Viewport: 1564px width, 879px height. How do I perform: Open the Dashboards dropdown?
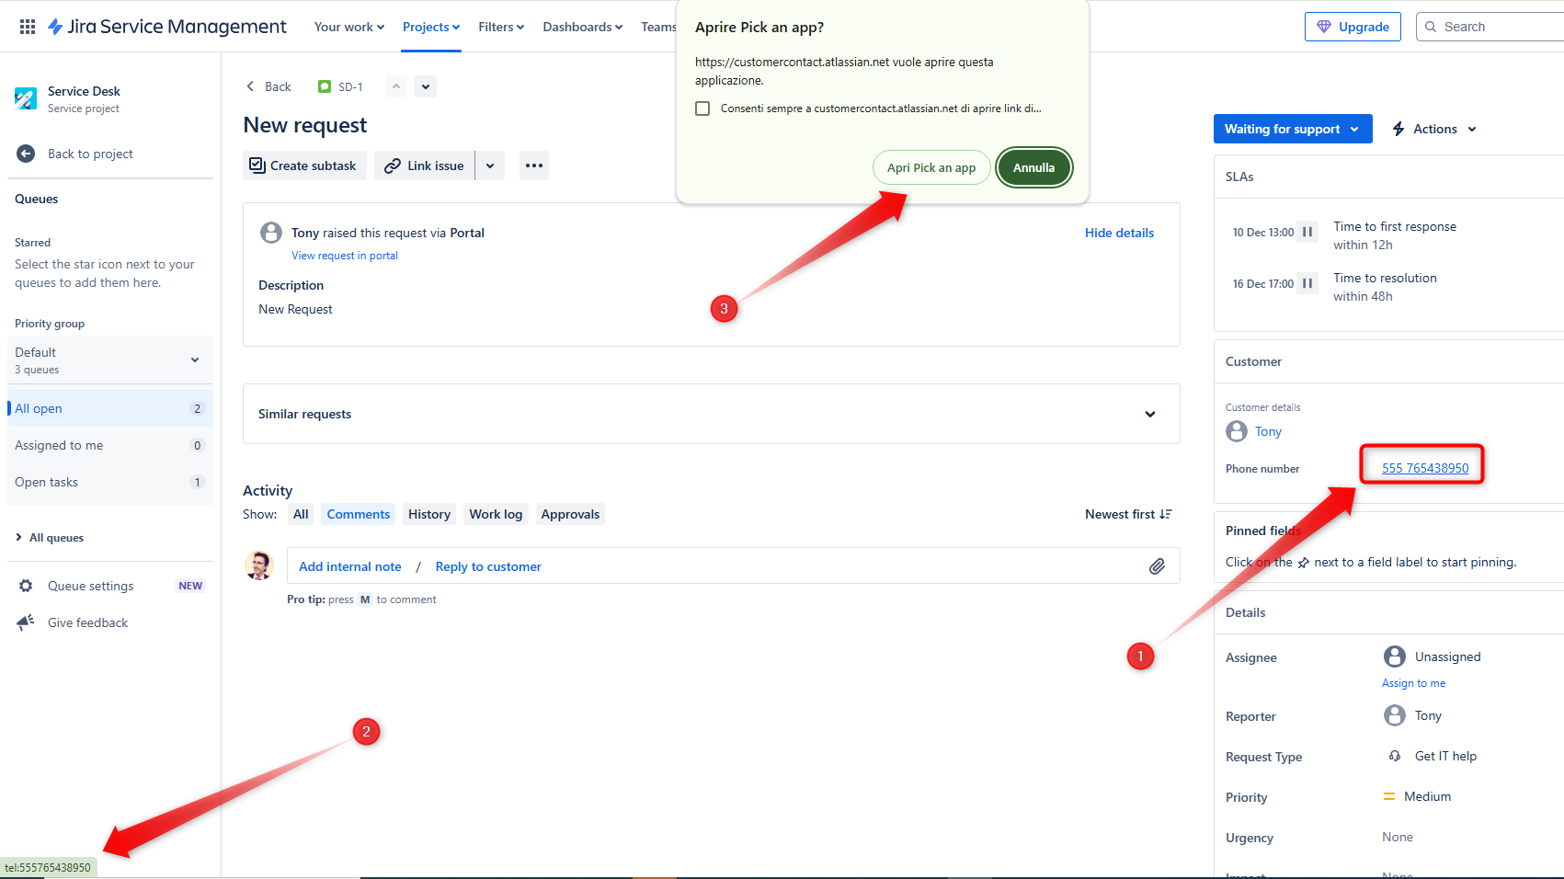pyautogui.click(x=583, y=27)
